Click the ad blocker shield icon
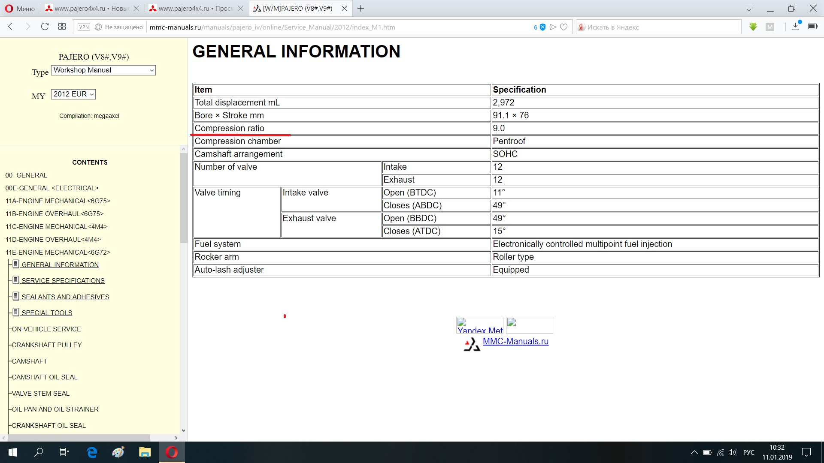Screen dimensions: 824x463 (x=542, y=27)
